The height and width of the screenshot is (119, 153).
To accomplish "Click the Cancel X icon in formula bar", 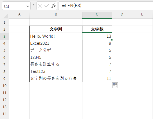I will 40,6.
